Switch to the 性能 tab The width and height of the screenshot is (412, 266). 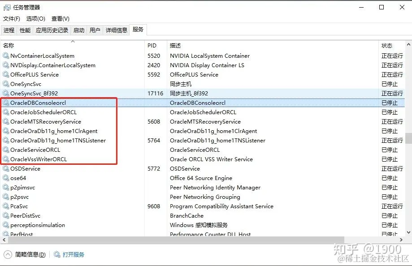[25, 30]
